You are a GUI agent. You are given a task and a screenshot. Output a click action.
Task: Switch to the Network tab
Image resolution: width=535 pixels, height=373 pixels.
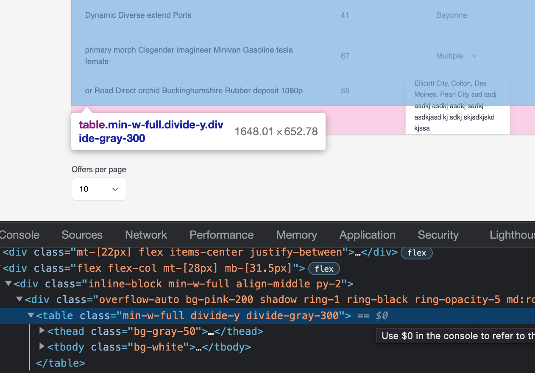(146, 235)
